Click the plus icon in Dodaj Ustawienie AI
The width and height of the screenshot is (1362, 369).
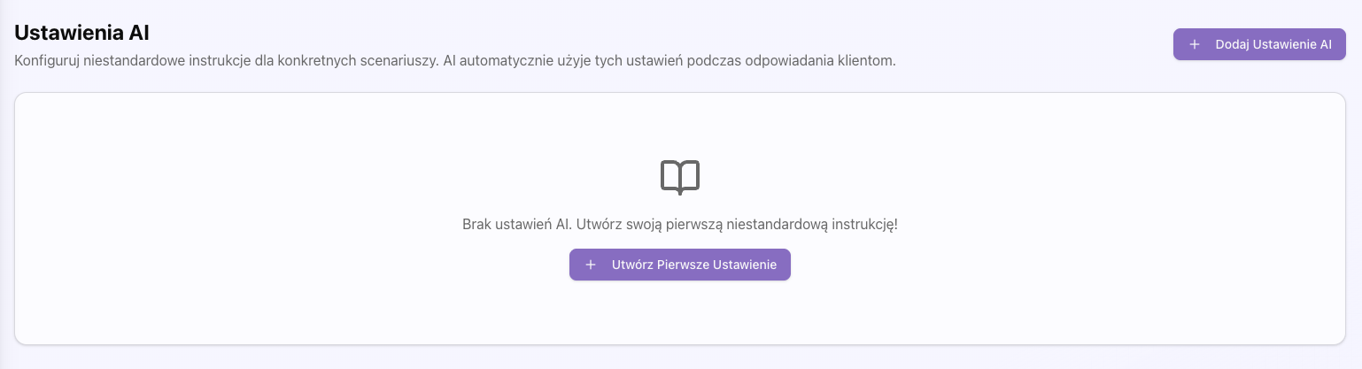click(1195, 44)
